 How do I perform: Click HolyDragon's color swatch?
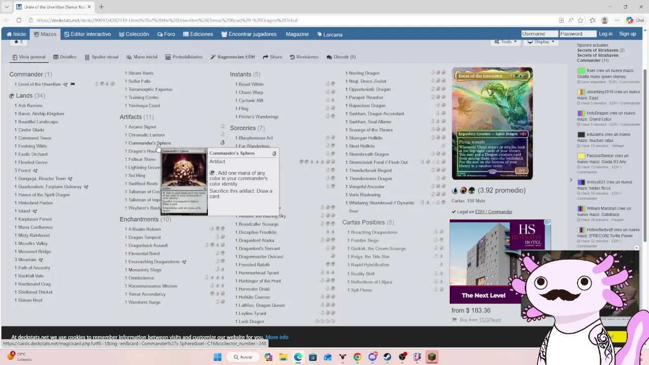click(x=581, y=113)
